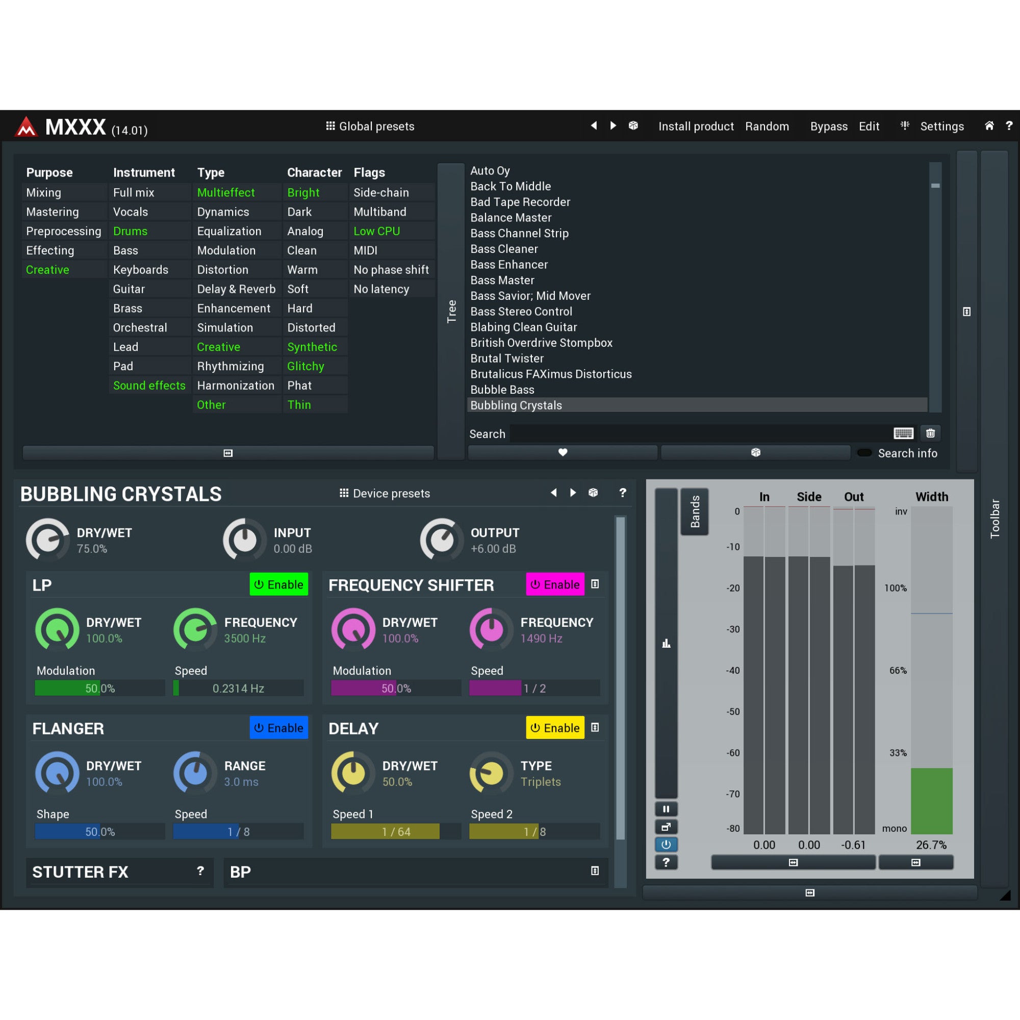1020x1020 pixels.
Task: Toggle the meters power button
Action: pyautogui.click(x=666, y=844)
